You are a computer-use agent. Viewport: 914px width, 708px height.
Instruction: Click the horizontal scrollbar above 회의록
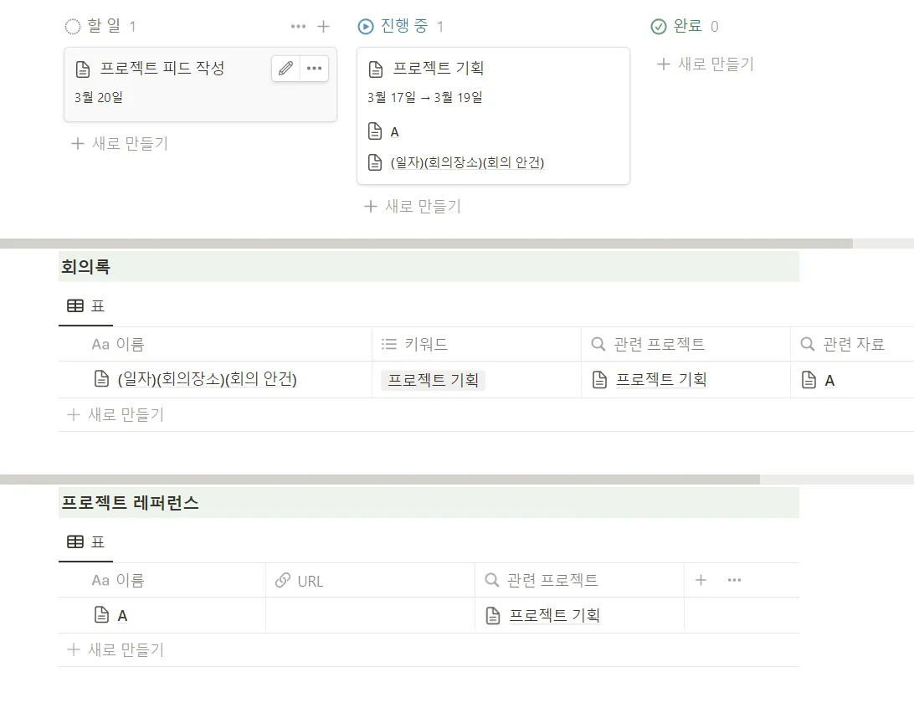tap(426, 244)
